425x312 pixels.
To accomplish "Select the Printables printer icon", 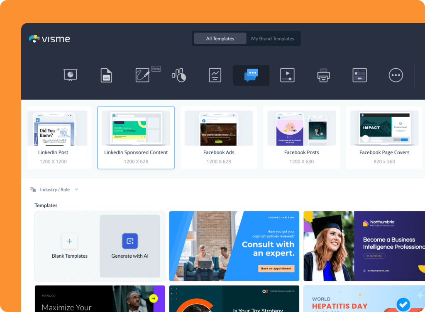I will (323, 75).
